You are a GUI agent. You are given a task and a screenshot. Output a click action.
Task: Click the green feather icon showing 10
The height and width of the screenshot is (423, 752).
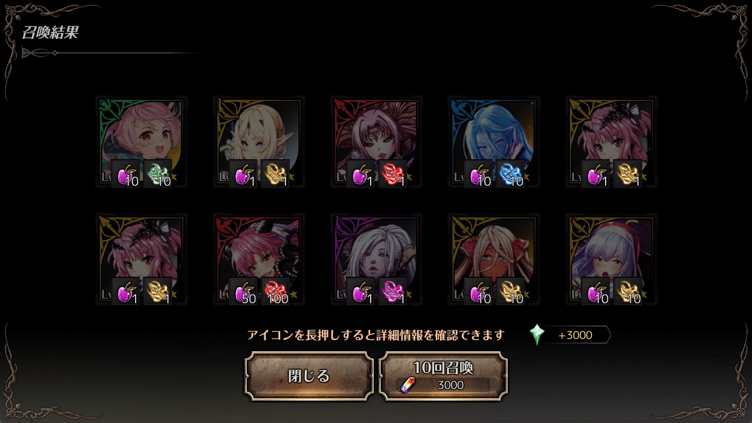(x=157, y=174)
